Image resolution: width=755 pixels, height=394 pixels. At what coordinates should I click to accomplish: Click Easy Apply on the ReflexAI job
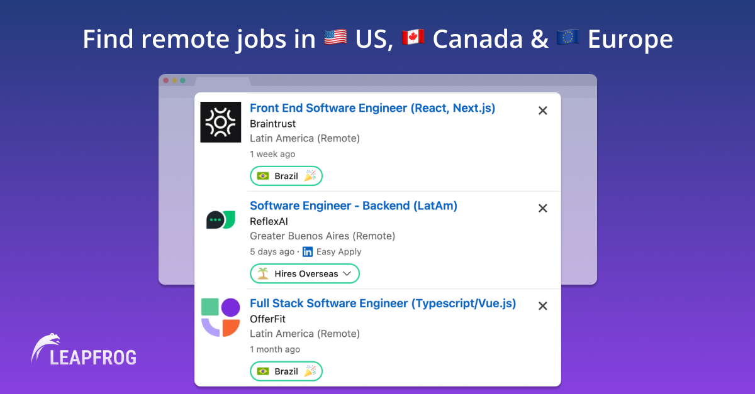tap(340, 251)
